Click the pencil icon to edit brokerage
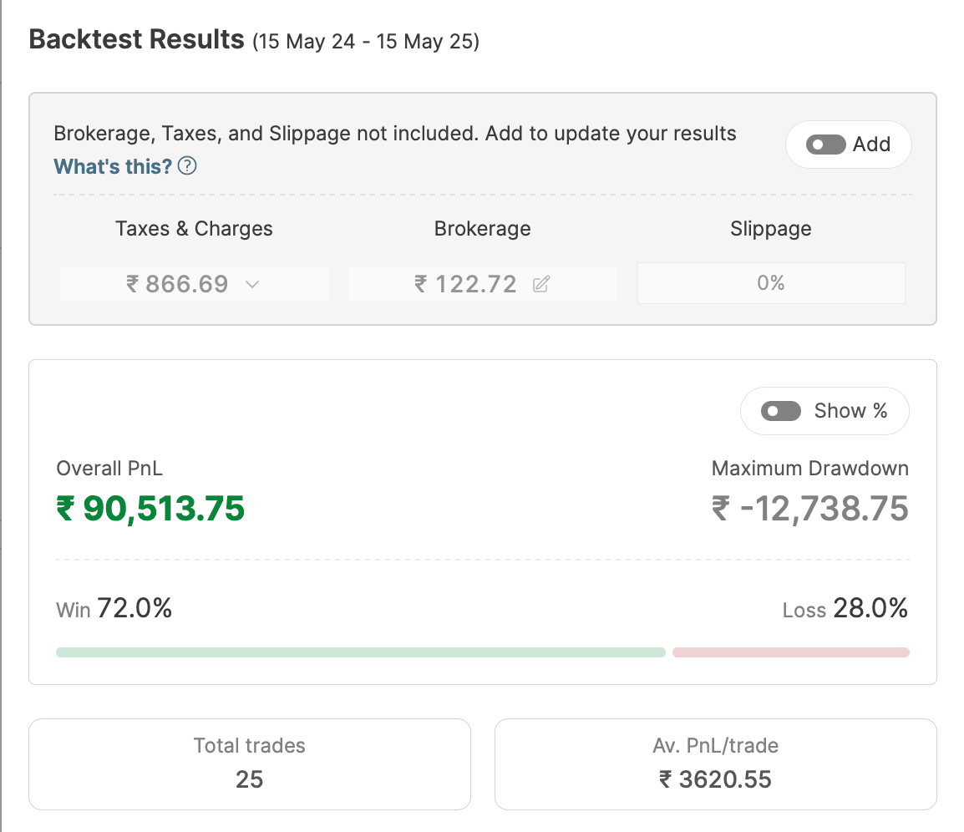Viewport: 964px width, 832px height. 540,285
